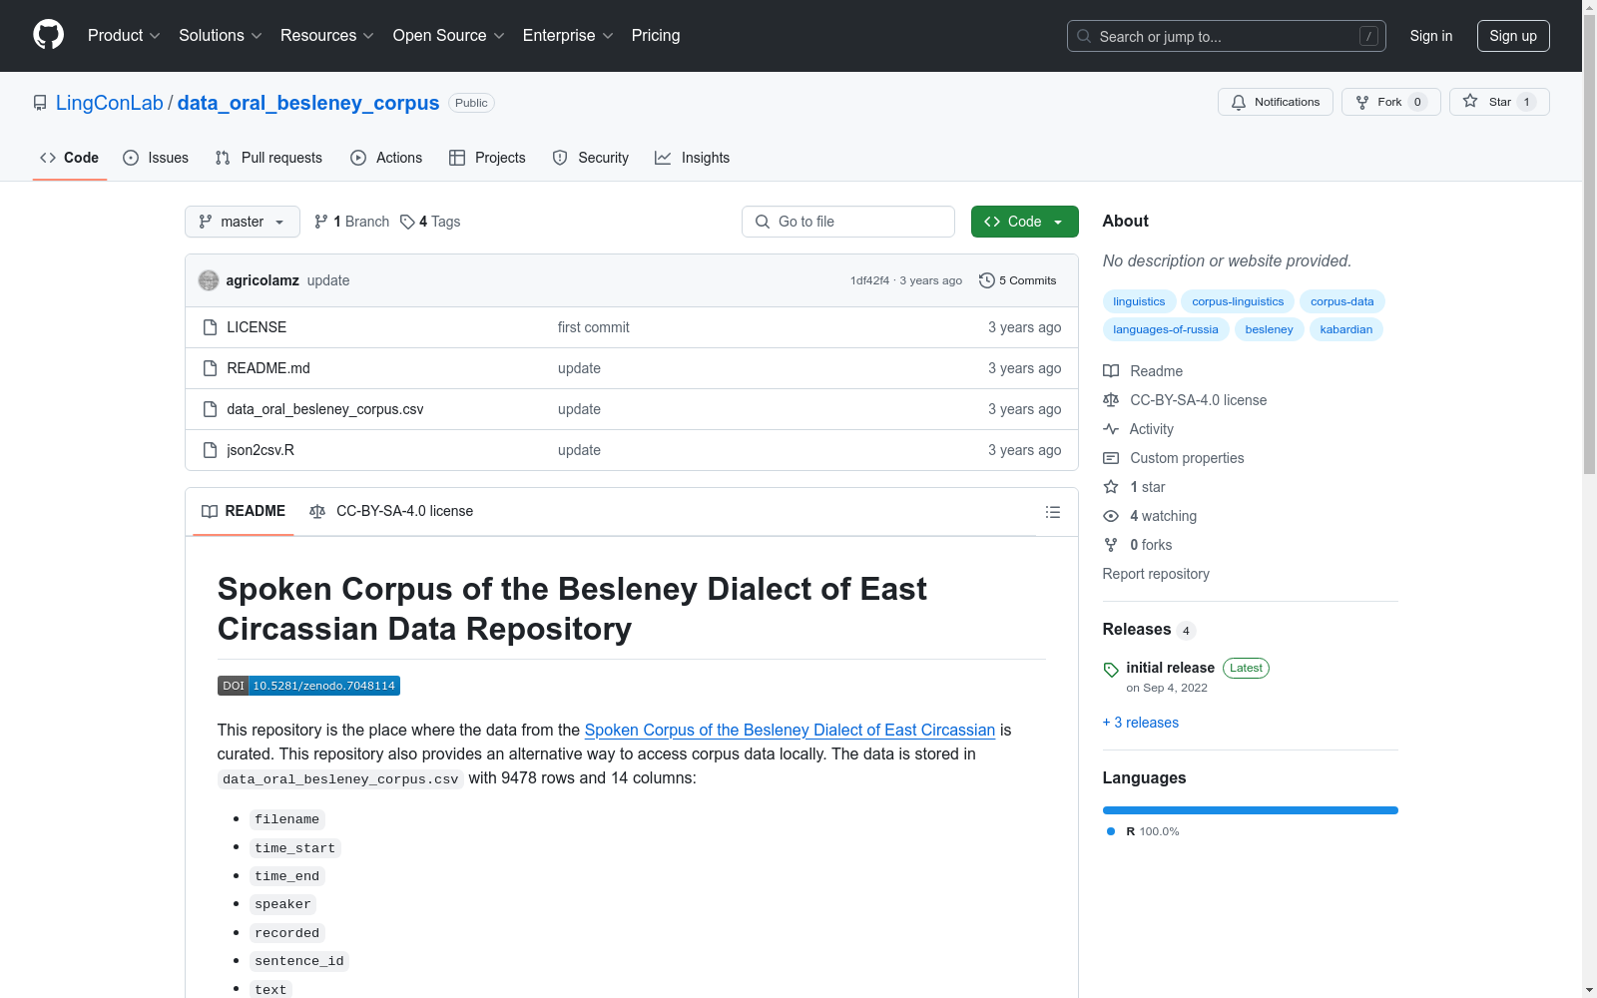Click the blue R language color dot

pos(1111,831)
